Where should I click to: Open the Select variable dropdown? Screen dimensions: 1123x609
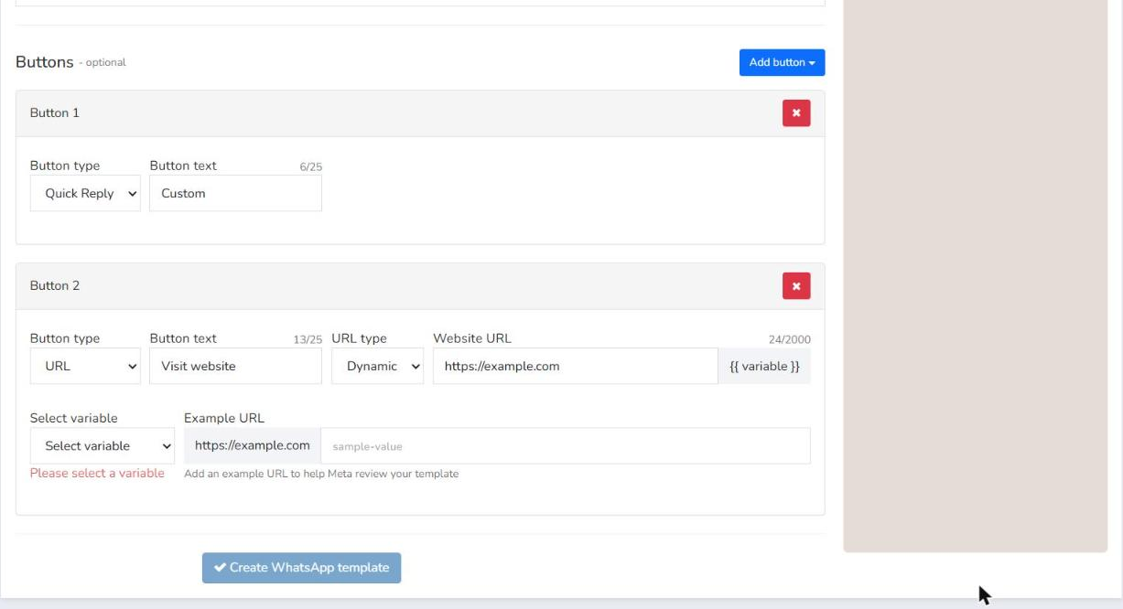pyautogui.click(x=103, y=446)
